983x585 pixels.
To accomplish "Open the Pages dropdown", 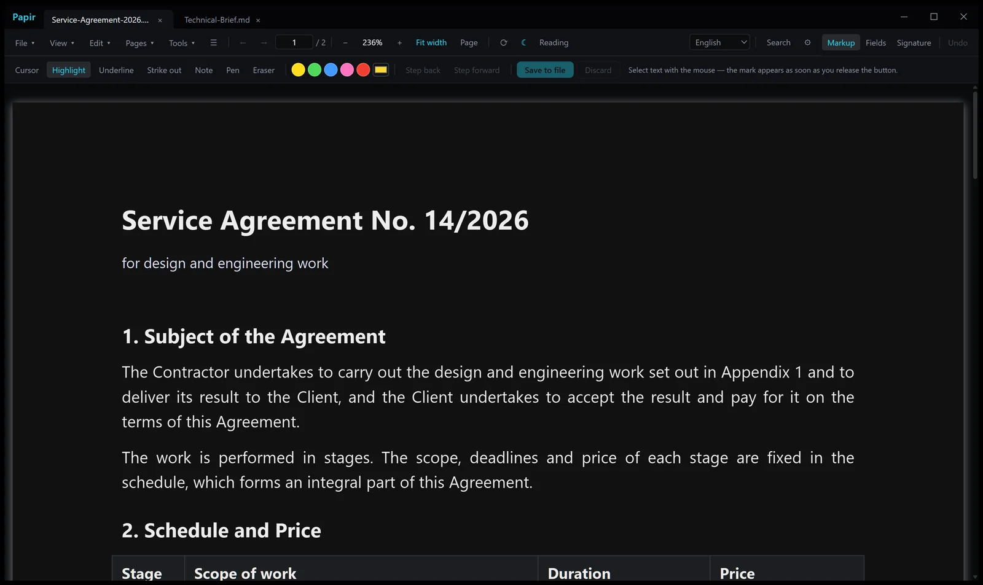I will pyautogui.click(x=139, y=43).
